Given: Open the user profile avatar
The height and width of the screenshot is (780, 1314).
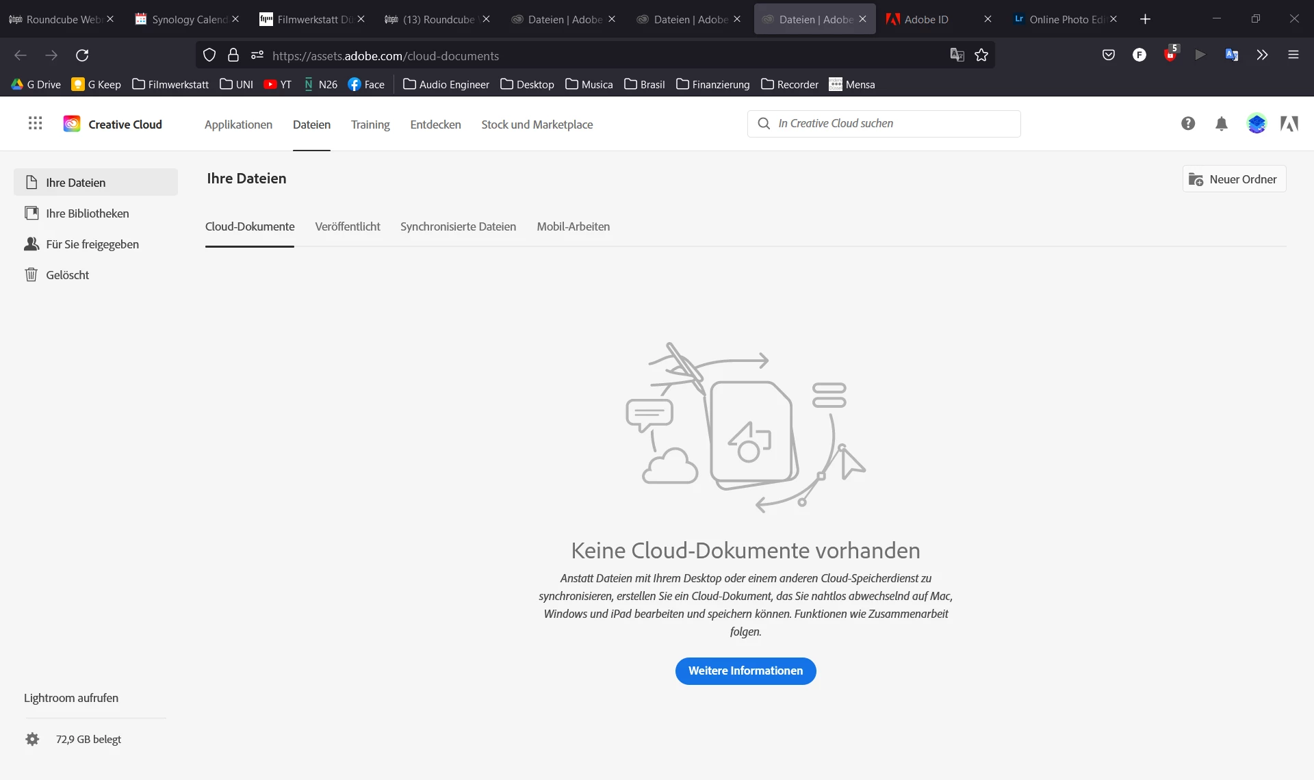Looking at the screenshot, I should [x=1257, y=123].
